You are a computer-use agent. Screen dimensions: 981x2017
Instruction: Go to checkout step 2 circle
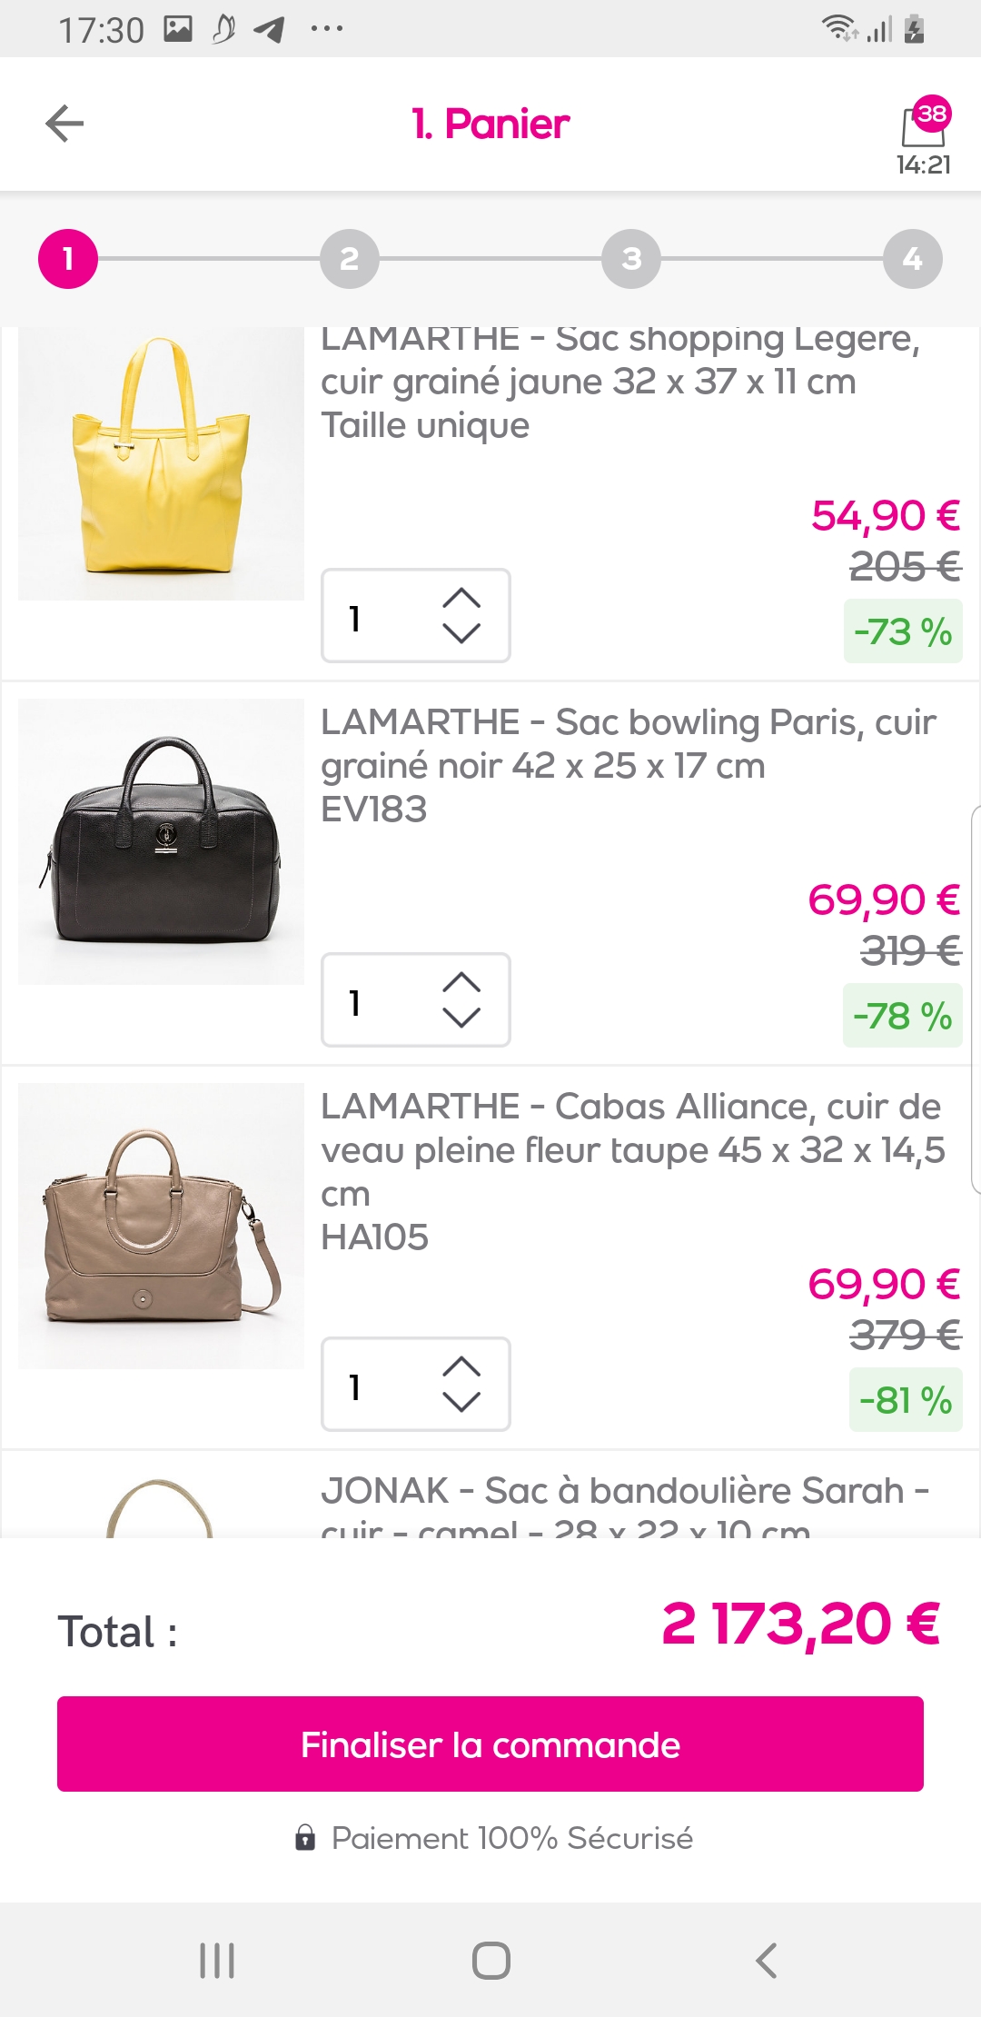[x=350, y=259]
